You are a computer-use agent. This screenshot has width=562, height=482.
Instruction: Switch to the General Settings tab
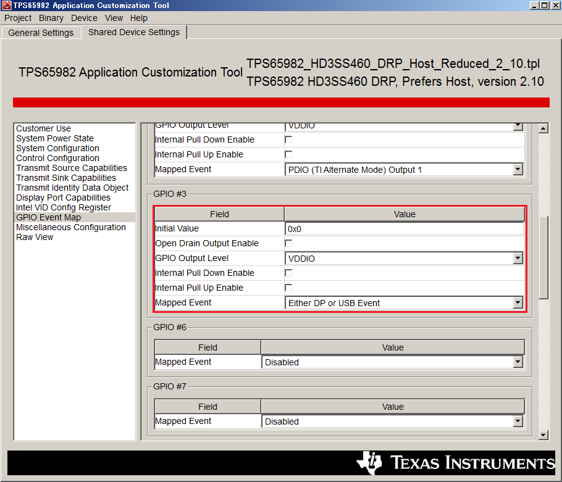pos(41,33)
